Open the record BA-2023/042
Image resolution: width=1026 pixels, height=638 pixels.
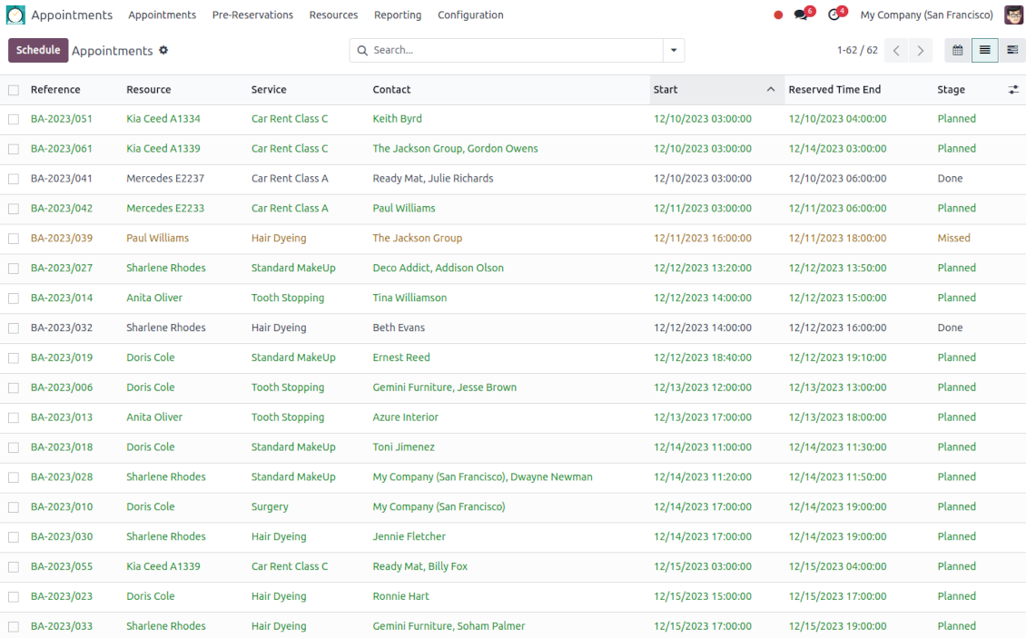click(62, 209)
